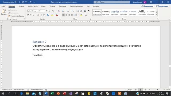Screen dimensions: 171x96
Task: Toggle superscript formatting
Action: pyautogui.click(x=44, y=15)
